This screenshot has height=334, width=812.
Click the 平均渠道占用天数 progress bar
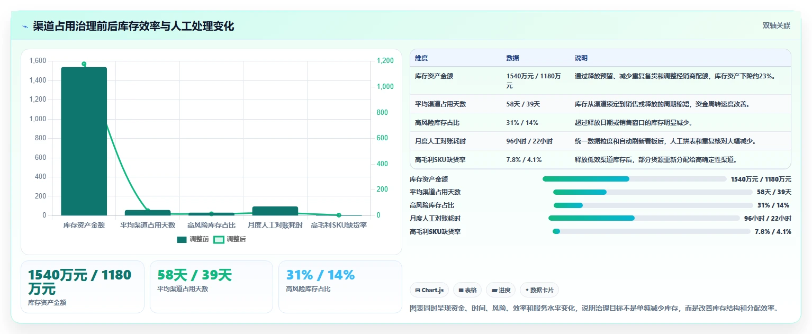(x=653, y=192)
